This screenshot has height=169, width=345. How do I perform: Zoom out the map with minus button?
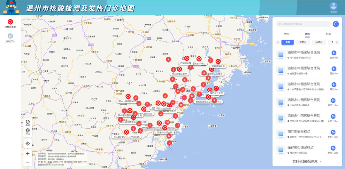click(28, 162)
